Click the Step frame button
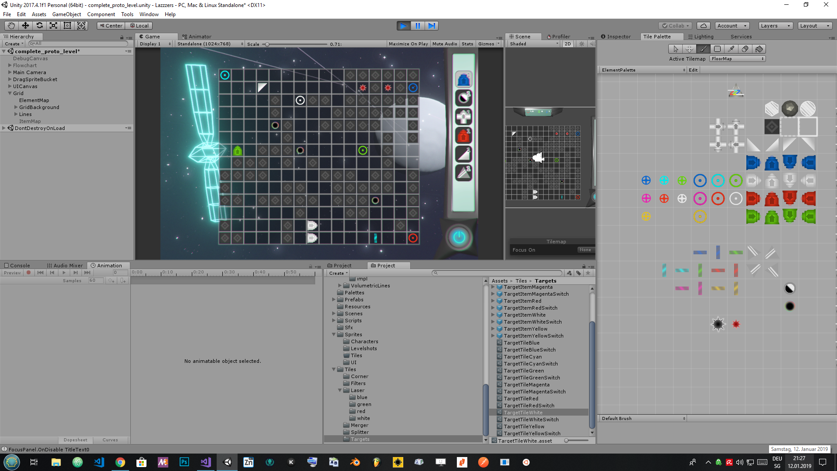Viewport: 837px width, 471px height. [432, 26]
